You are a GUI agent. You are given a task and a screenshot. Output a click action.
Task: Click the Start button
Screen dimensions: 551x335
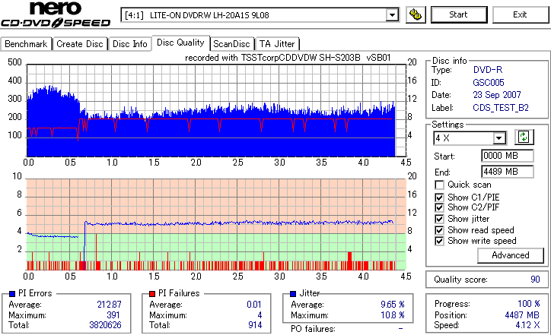459,14
